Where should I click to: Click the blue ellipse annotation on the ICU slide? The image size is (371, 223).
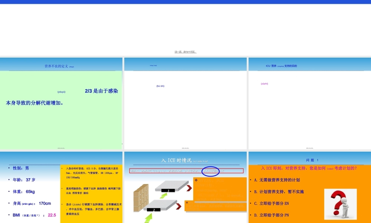tap(211, 171)
